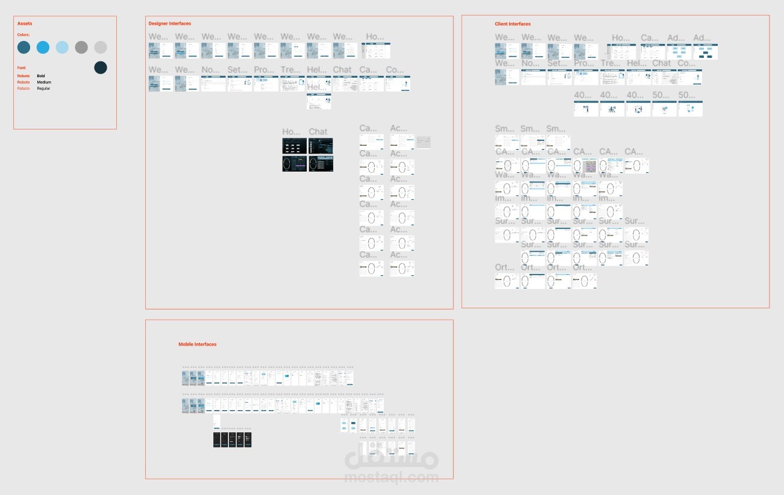Image resolution: width=784 pixels, height=495 pixels.
Task: Open dark-themed 'Ho...' frame thumbnail in Designer Interfaces
Action: [295, 145]
